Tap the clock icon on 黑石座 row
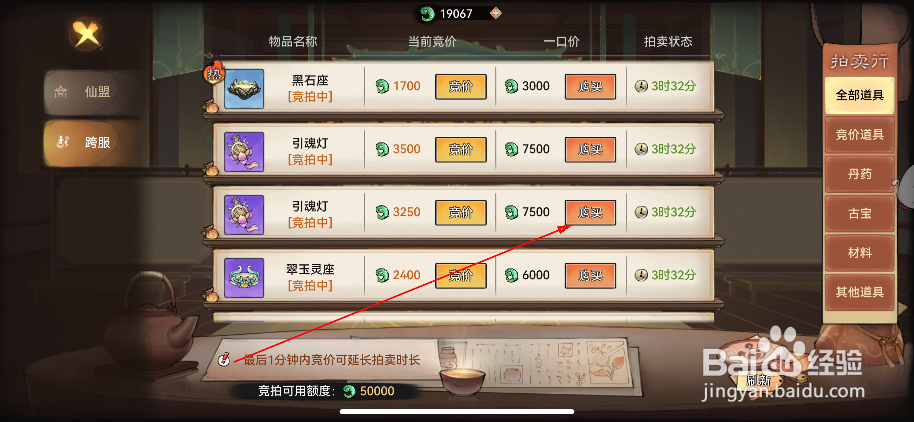This screenshot has width=914, height=422. tap(641, 86)
